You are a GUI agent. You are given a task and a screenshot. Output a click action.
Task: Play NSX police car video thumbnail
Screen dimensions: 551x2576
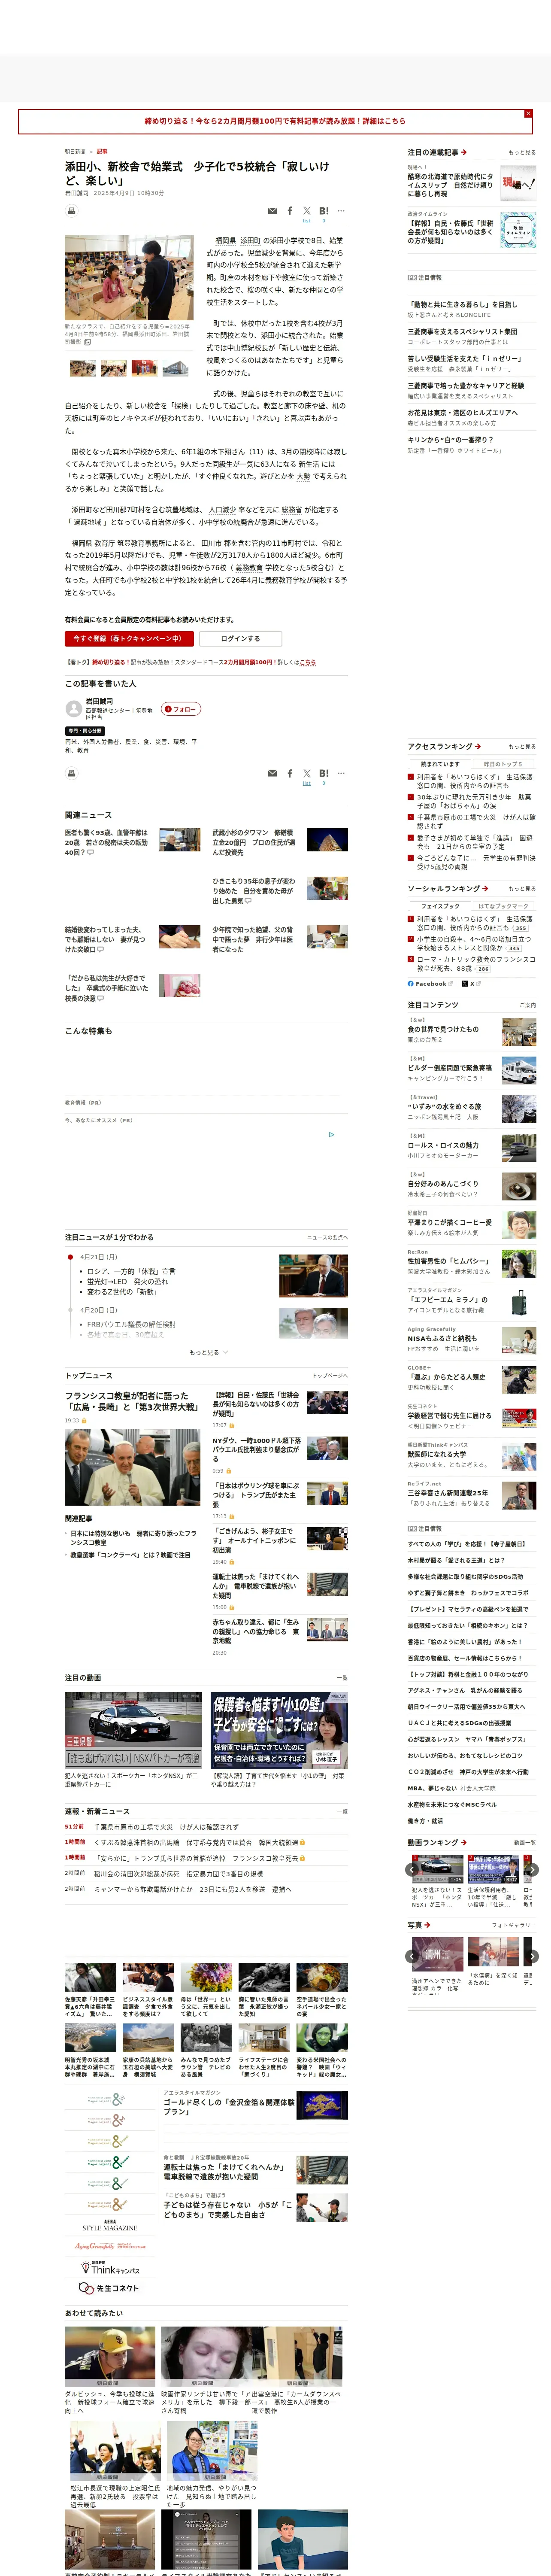[134, 1730]
